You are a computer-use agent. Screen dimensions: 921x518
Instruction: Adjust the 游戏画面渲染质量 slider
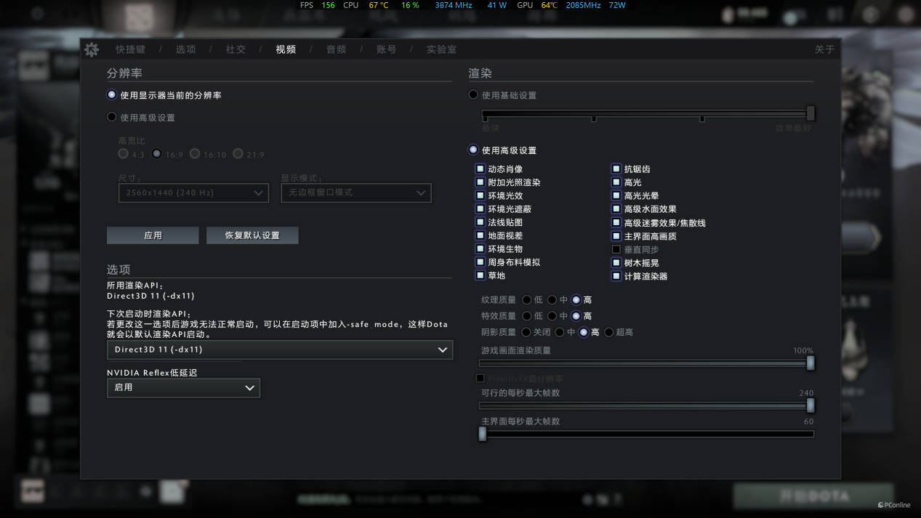(x=647, y=363)
